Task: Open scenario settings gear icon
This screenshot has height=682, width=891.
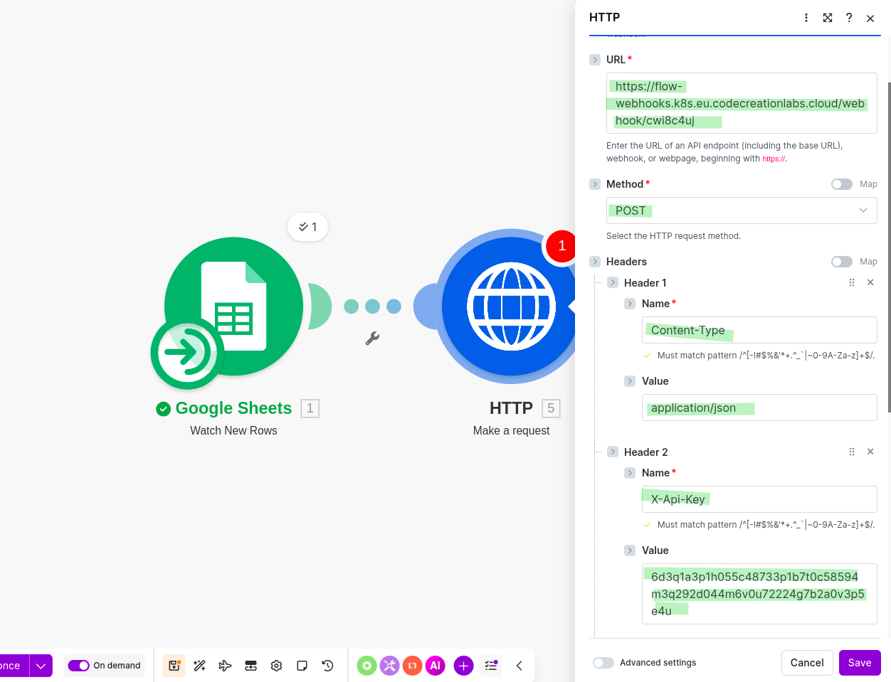Action: click(x=276, y=666)
